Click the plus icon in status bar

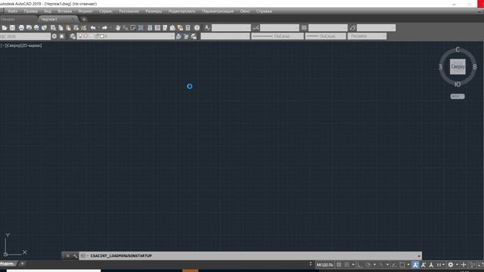464,264
